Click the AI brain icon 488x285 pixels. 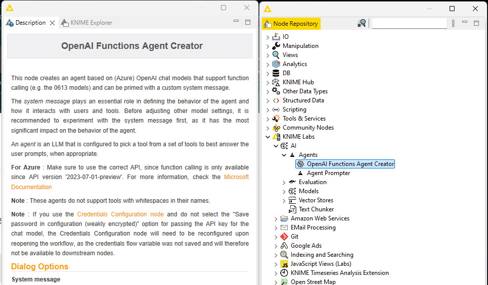pos(284,146)
